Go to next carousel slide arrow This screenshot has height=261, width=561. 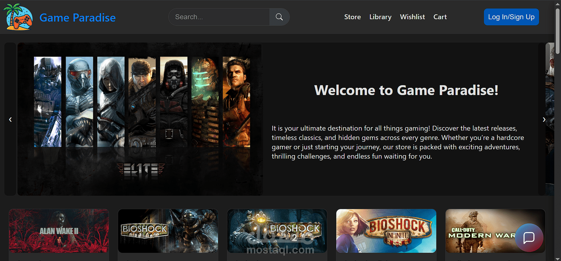pos(544,119)
